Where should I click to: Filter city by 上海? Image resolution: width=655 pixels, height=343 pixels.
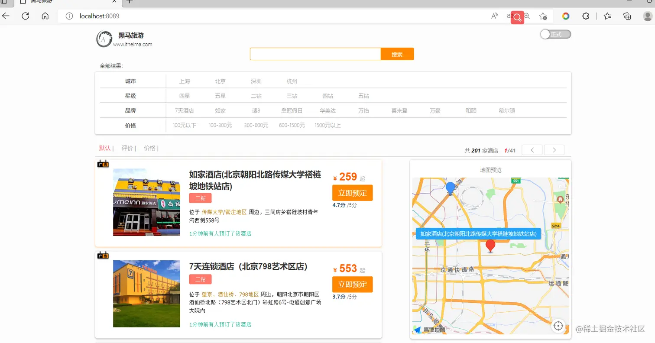click(x=185, y=81)
